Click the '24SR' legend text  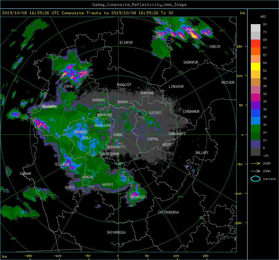267,163
